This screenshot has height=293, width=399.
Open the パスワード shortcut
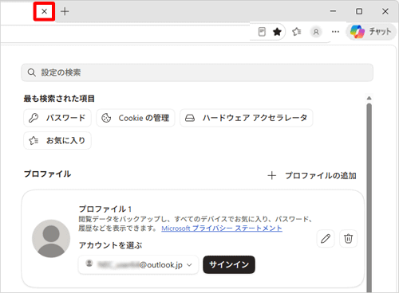(57, 118)
